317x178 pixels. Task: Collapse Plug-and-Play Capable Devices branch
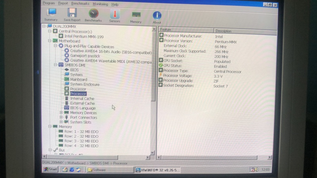(55, 46)
